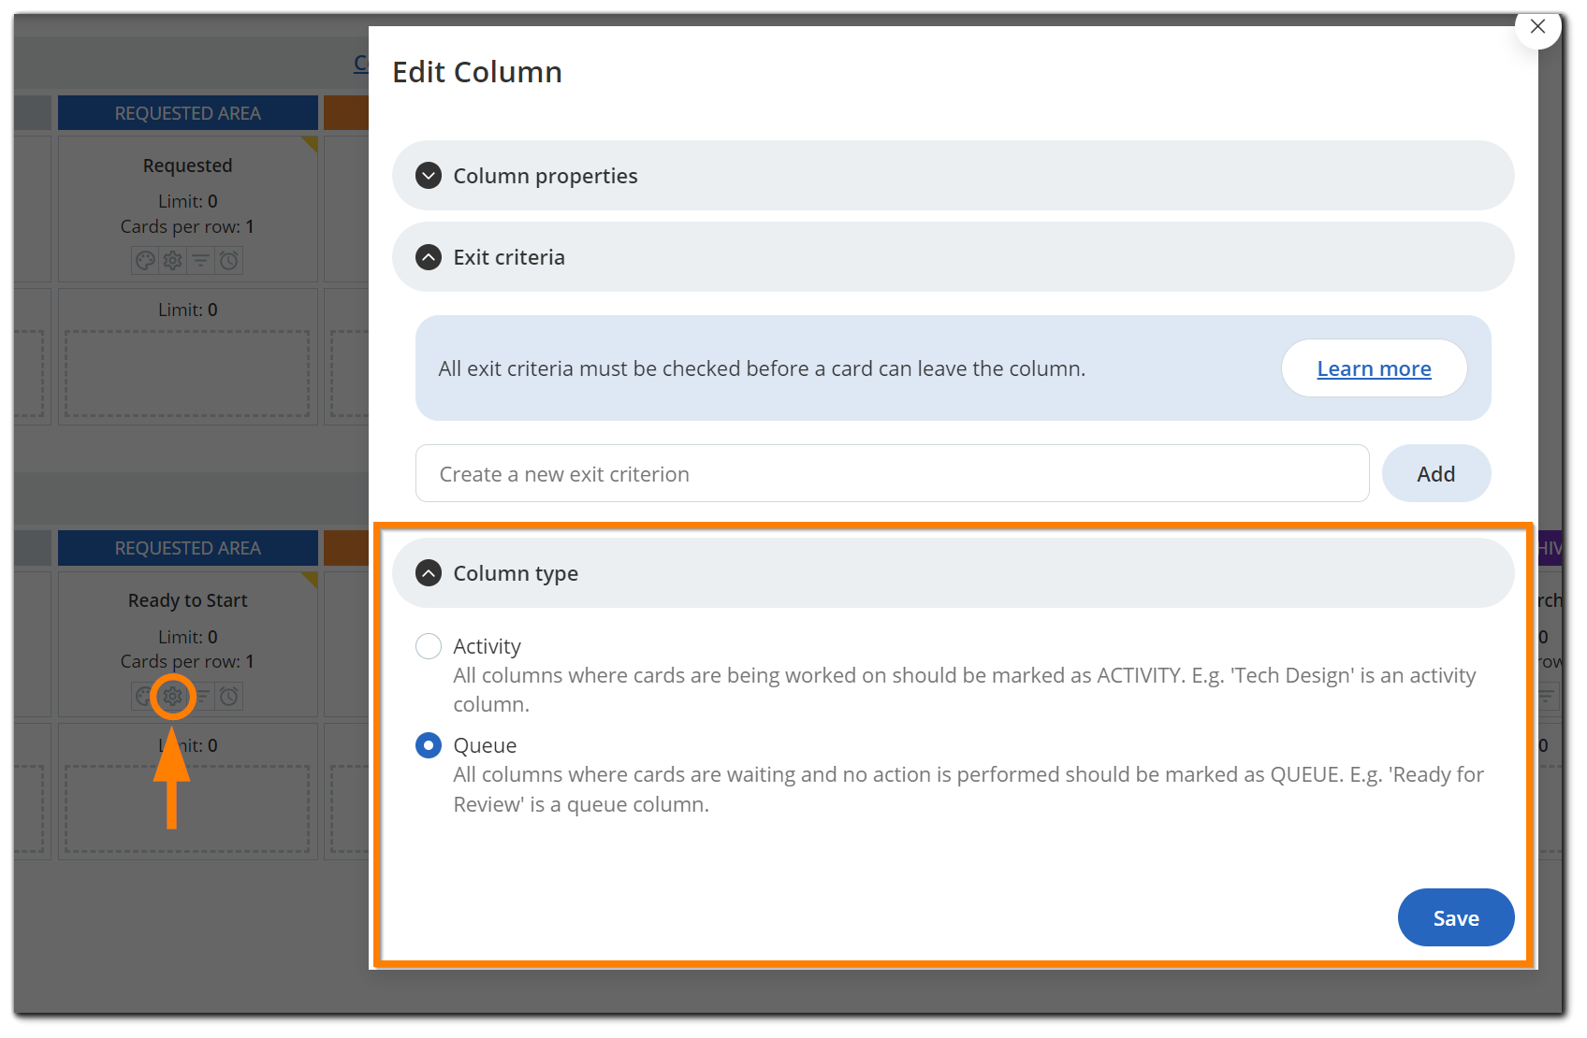This screenshot has width=1587, height=1038.
Task: Click the alarm clock icon under Requested
Action: coord(229,260)
